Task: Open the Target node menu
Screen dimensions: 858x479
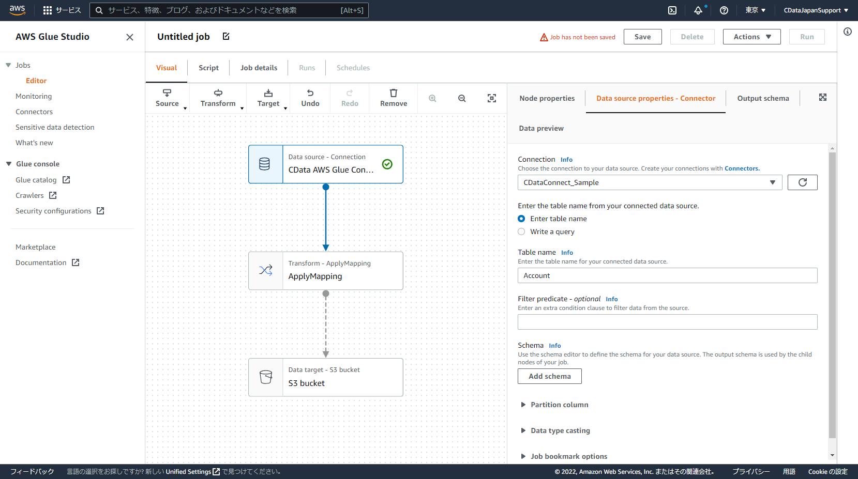Action: [268, 98]
